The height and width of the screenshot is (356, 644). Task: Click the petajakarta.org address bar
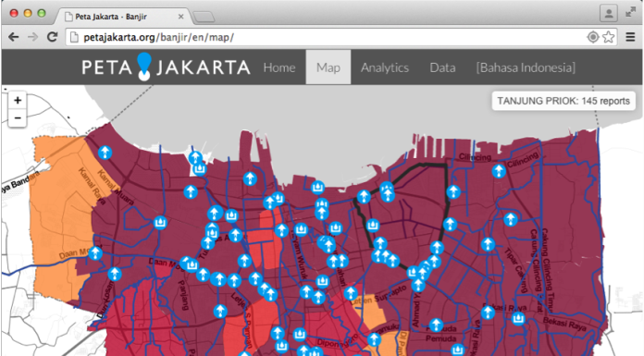[325, 37]
